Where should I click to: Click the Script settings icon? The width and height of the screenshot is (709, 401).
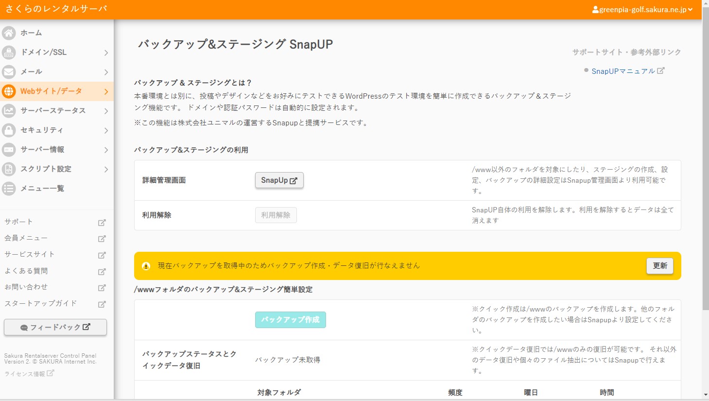(9, 169)
